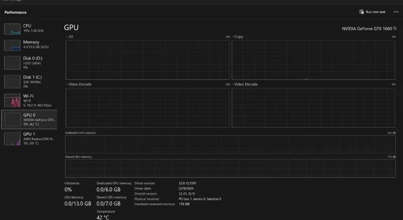The image size is (403, 220).
Task: Open the three-dots more options menu
Action: (396, 12)
